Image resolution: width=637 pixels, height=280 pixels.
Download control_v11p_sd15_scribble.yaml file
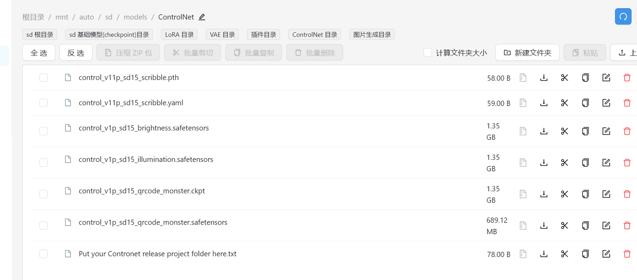544,103
